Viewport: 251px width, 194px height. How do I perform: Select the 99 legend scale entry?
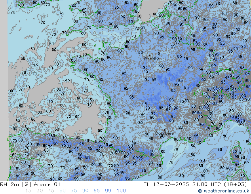[108, 191]
